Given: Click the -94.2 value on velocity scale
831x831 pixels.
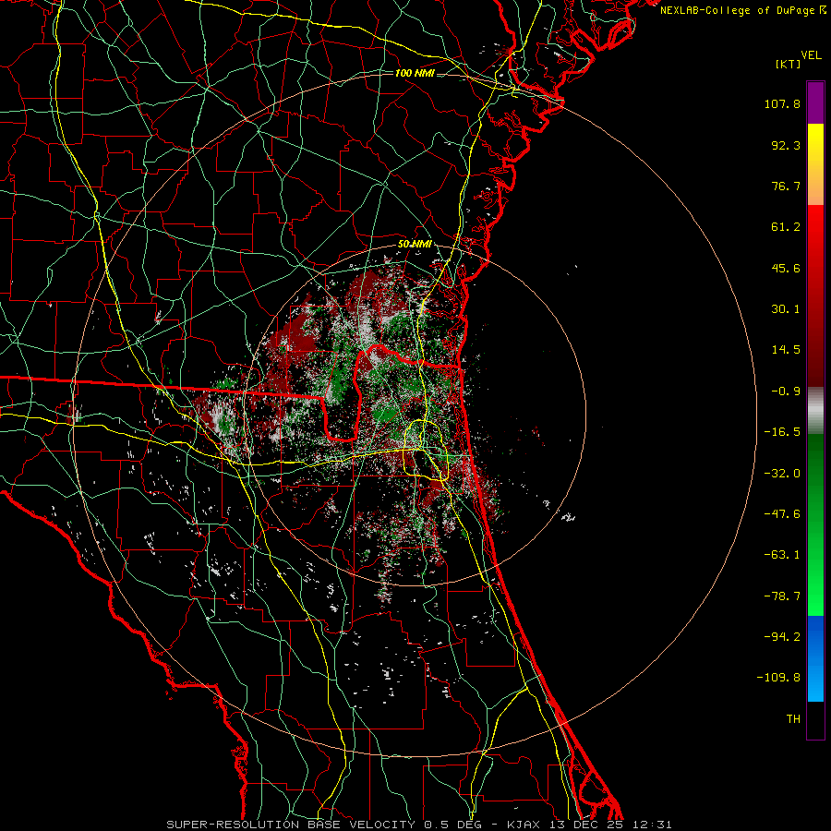Looking at the screenshot, I should pos(782,636).
